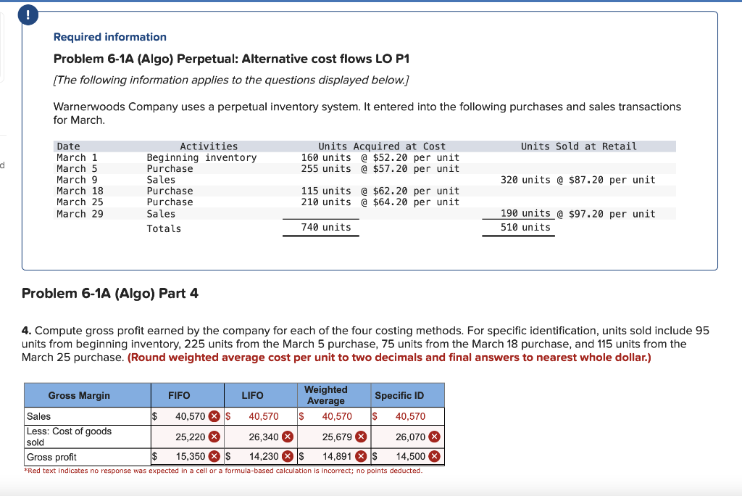Viewport: 742px width, 496px height.
Task: Click the red X beside FIFO gross profit 15,350
Action: pos(214,455)
